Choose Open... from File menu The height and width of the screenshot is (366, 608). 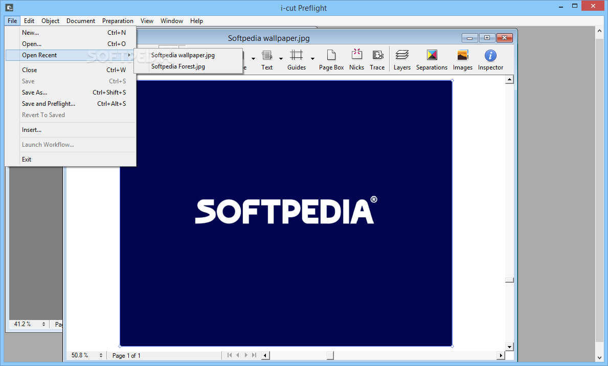point(71,44)
